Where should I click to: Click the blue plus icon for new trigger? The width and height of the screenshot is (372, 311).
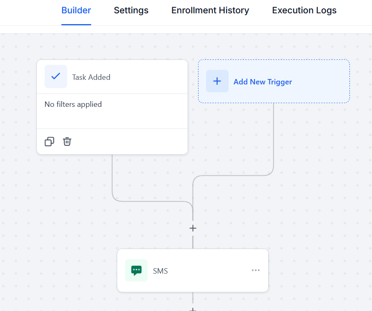[x=217, y=81]
